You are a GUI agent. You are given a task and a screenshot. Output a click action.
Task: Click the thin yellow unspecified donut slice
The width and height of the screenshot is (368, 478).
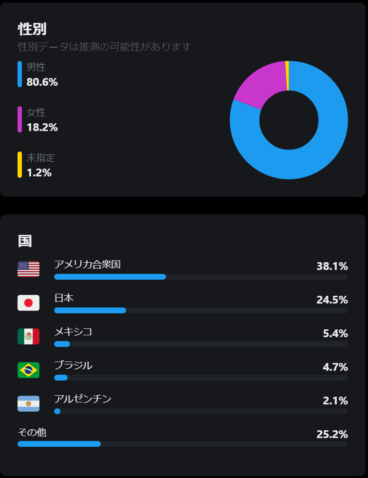[x=287, y=76]
